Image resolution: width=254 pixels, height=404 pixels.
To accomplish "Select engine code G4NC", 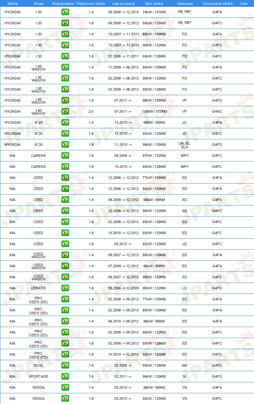I will pyautogui.click(x=217, y=111).
